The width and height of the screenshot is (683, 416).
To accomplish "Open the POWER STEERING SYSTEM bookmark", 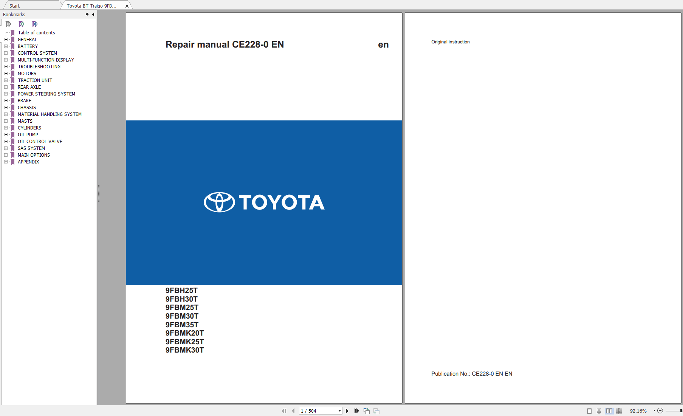I will pyautogui.click(x=46, y=94).
